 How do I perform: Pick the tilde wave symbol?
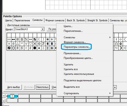pos(116,48)
